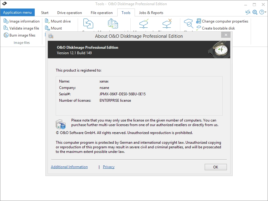Click the OK button

pyautogui.click(x=216, y=167)
